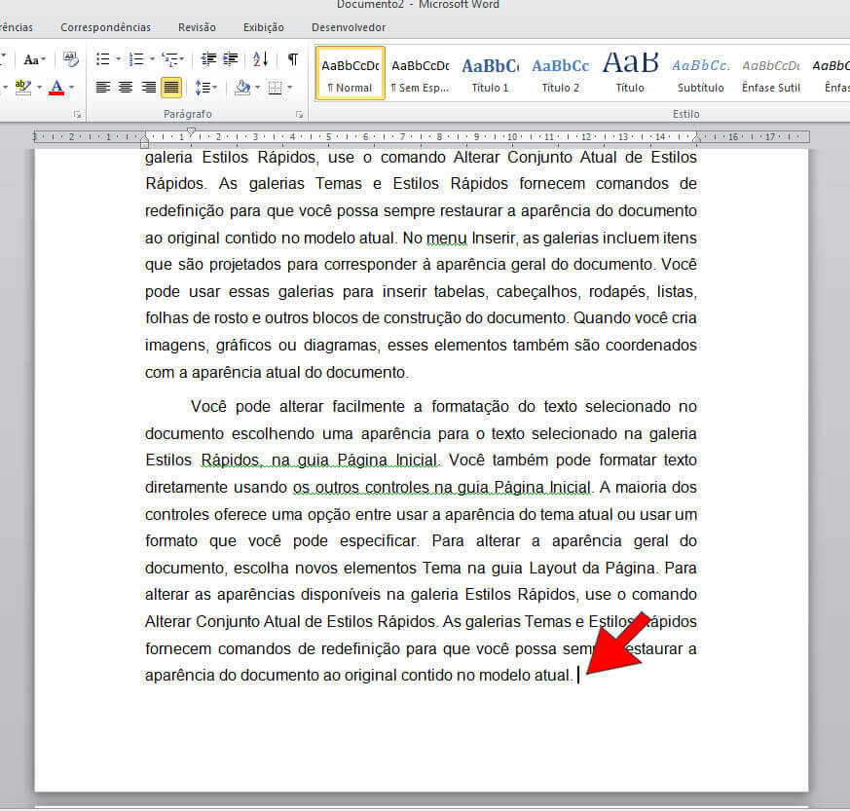Center align the text
The height and width of the screenshot is (811, 850).
tap(126, 88)
